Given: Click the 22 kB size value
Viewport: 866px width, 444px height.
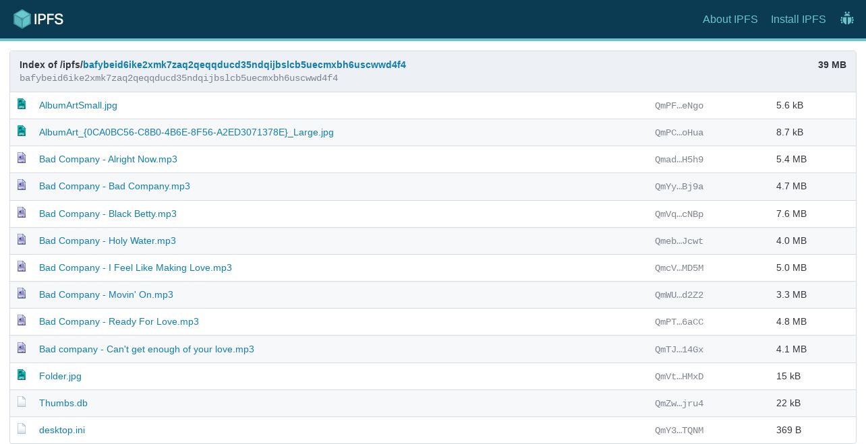Looking at the screenshot, I should point(788,403).
